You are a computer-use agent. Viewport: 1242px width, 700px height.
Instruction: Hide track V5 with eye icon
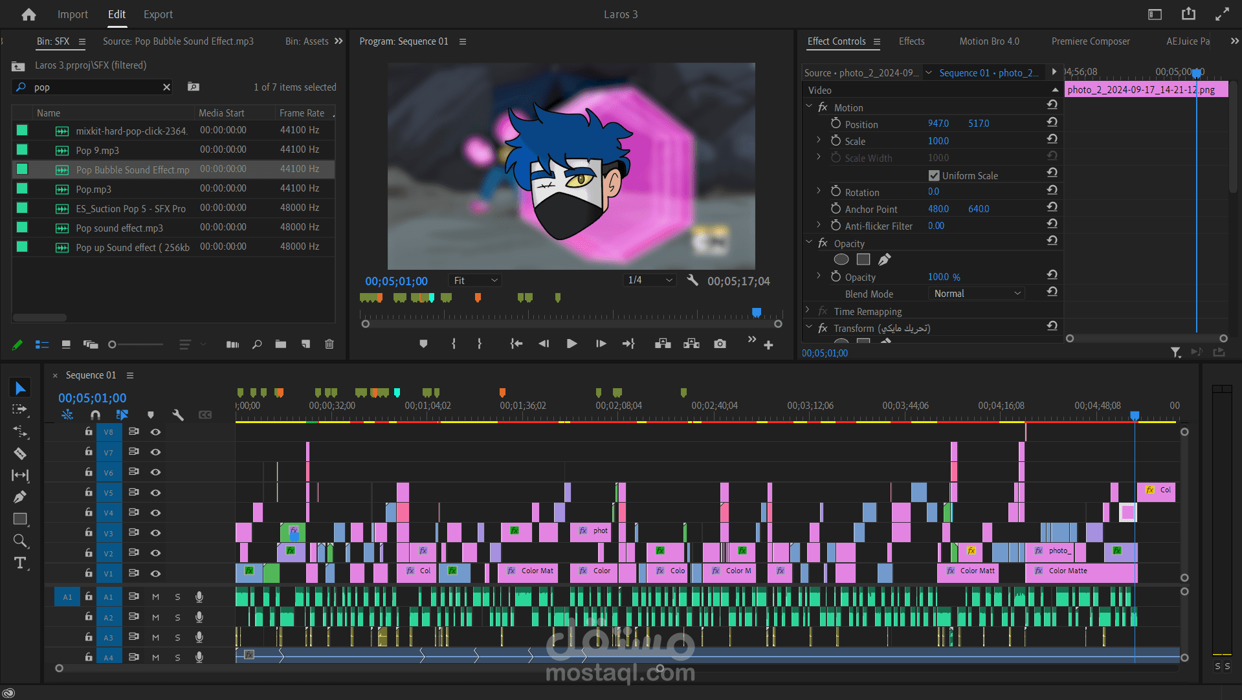click(x=155, y=492)
